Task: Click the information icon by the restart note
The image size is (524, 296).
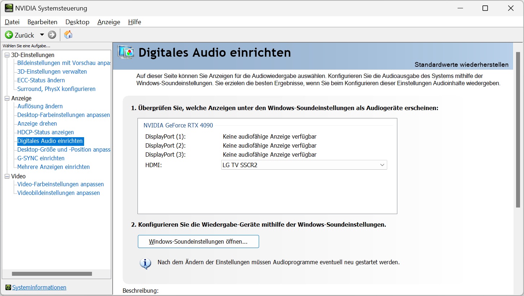Action: (145, 263)
